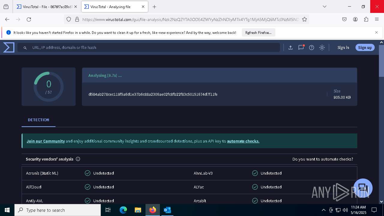Click the Arcabit vendor name
The image size is (384, 216).
[x=200, y=201]
